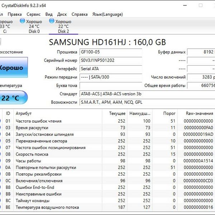The image size is (215, 215).
Task: Click the blue status orb for Disk 2
Action: [x=52, y=21]
